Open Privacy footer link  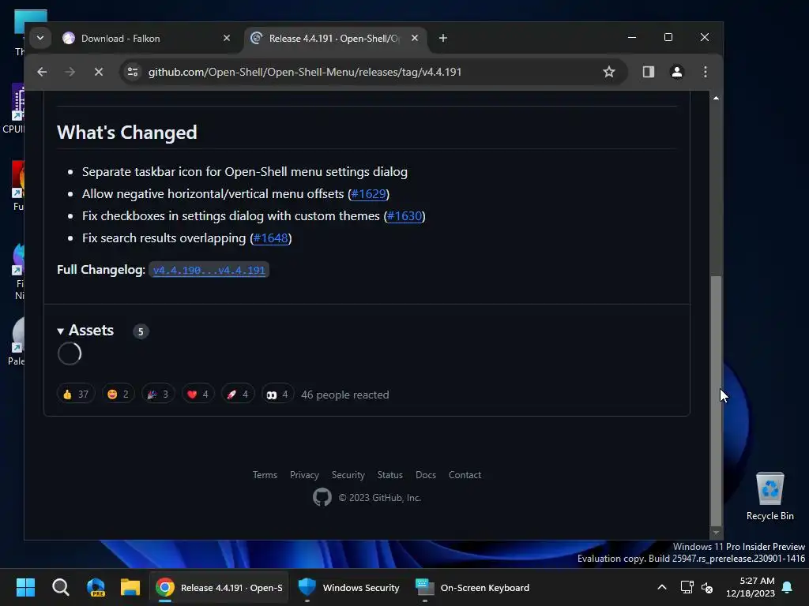[x=304, y=475]
